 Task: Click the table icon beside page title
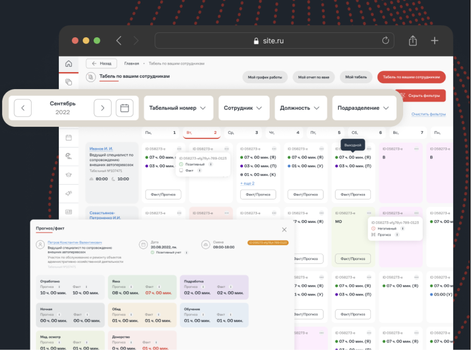point(91,77)
